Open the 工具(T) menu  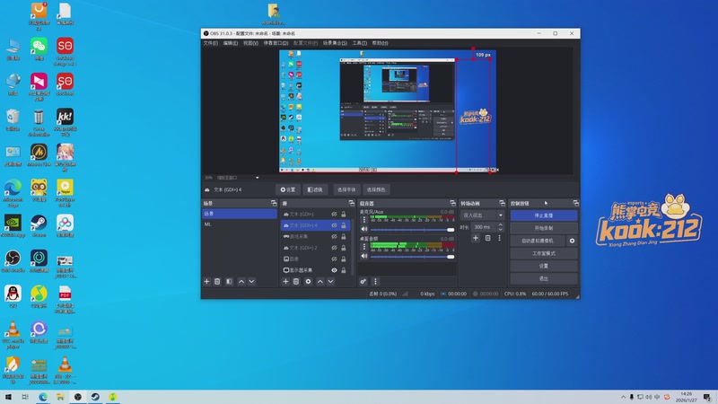point(360,43)
